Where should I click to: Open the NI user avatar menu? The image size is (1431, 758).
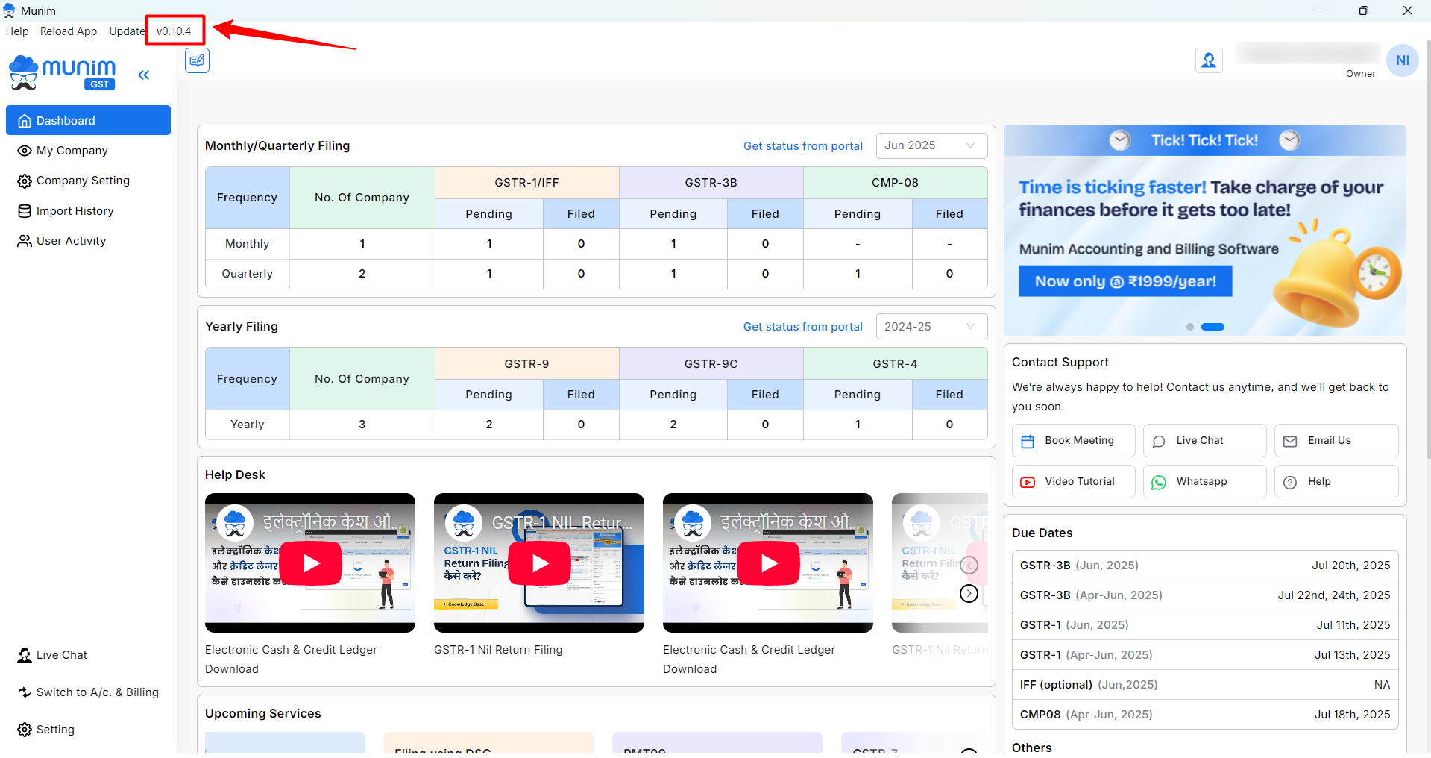click(1403, 60)
